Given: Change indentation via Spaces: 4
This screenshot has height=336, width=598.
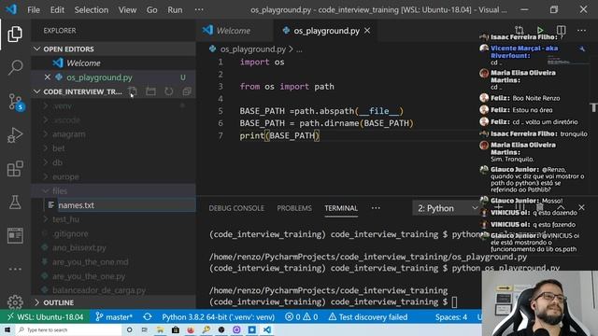Looking at the screenshot, I should [451, 317].
